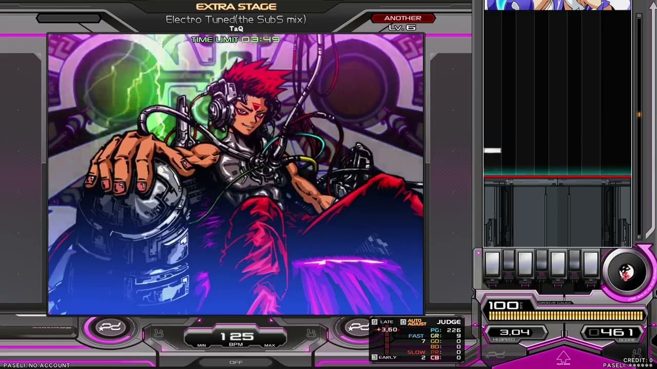Click the PG: 226 judgment count
Screen dimensions: 657x369
pyautogui.click(x=446, y=331)
